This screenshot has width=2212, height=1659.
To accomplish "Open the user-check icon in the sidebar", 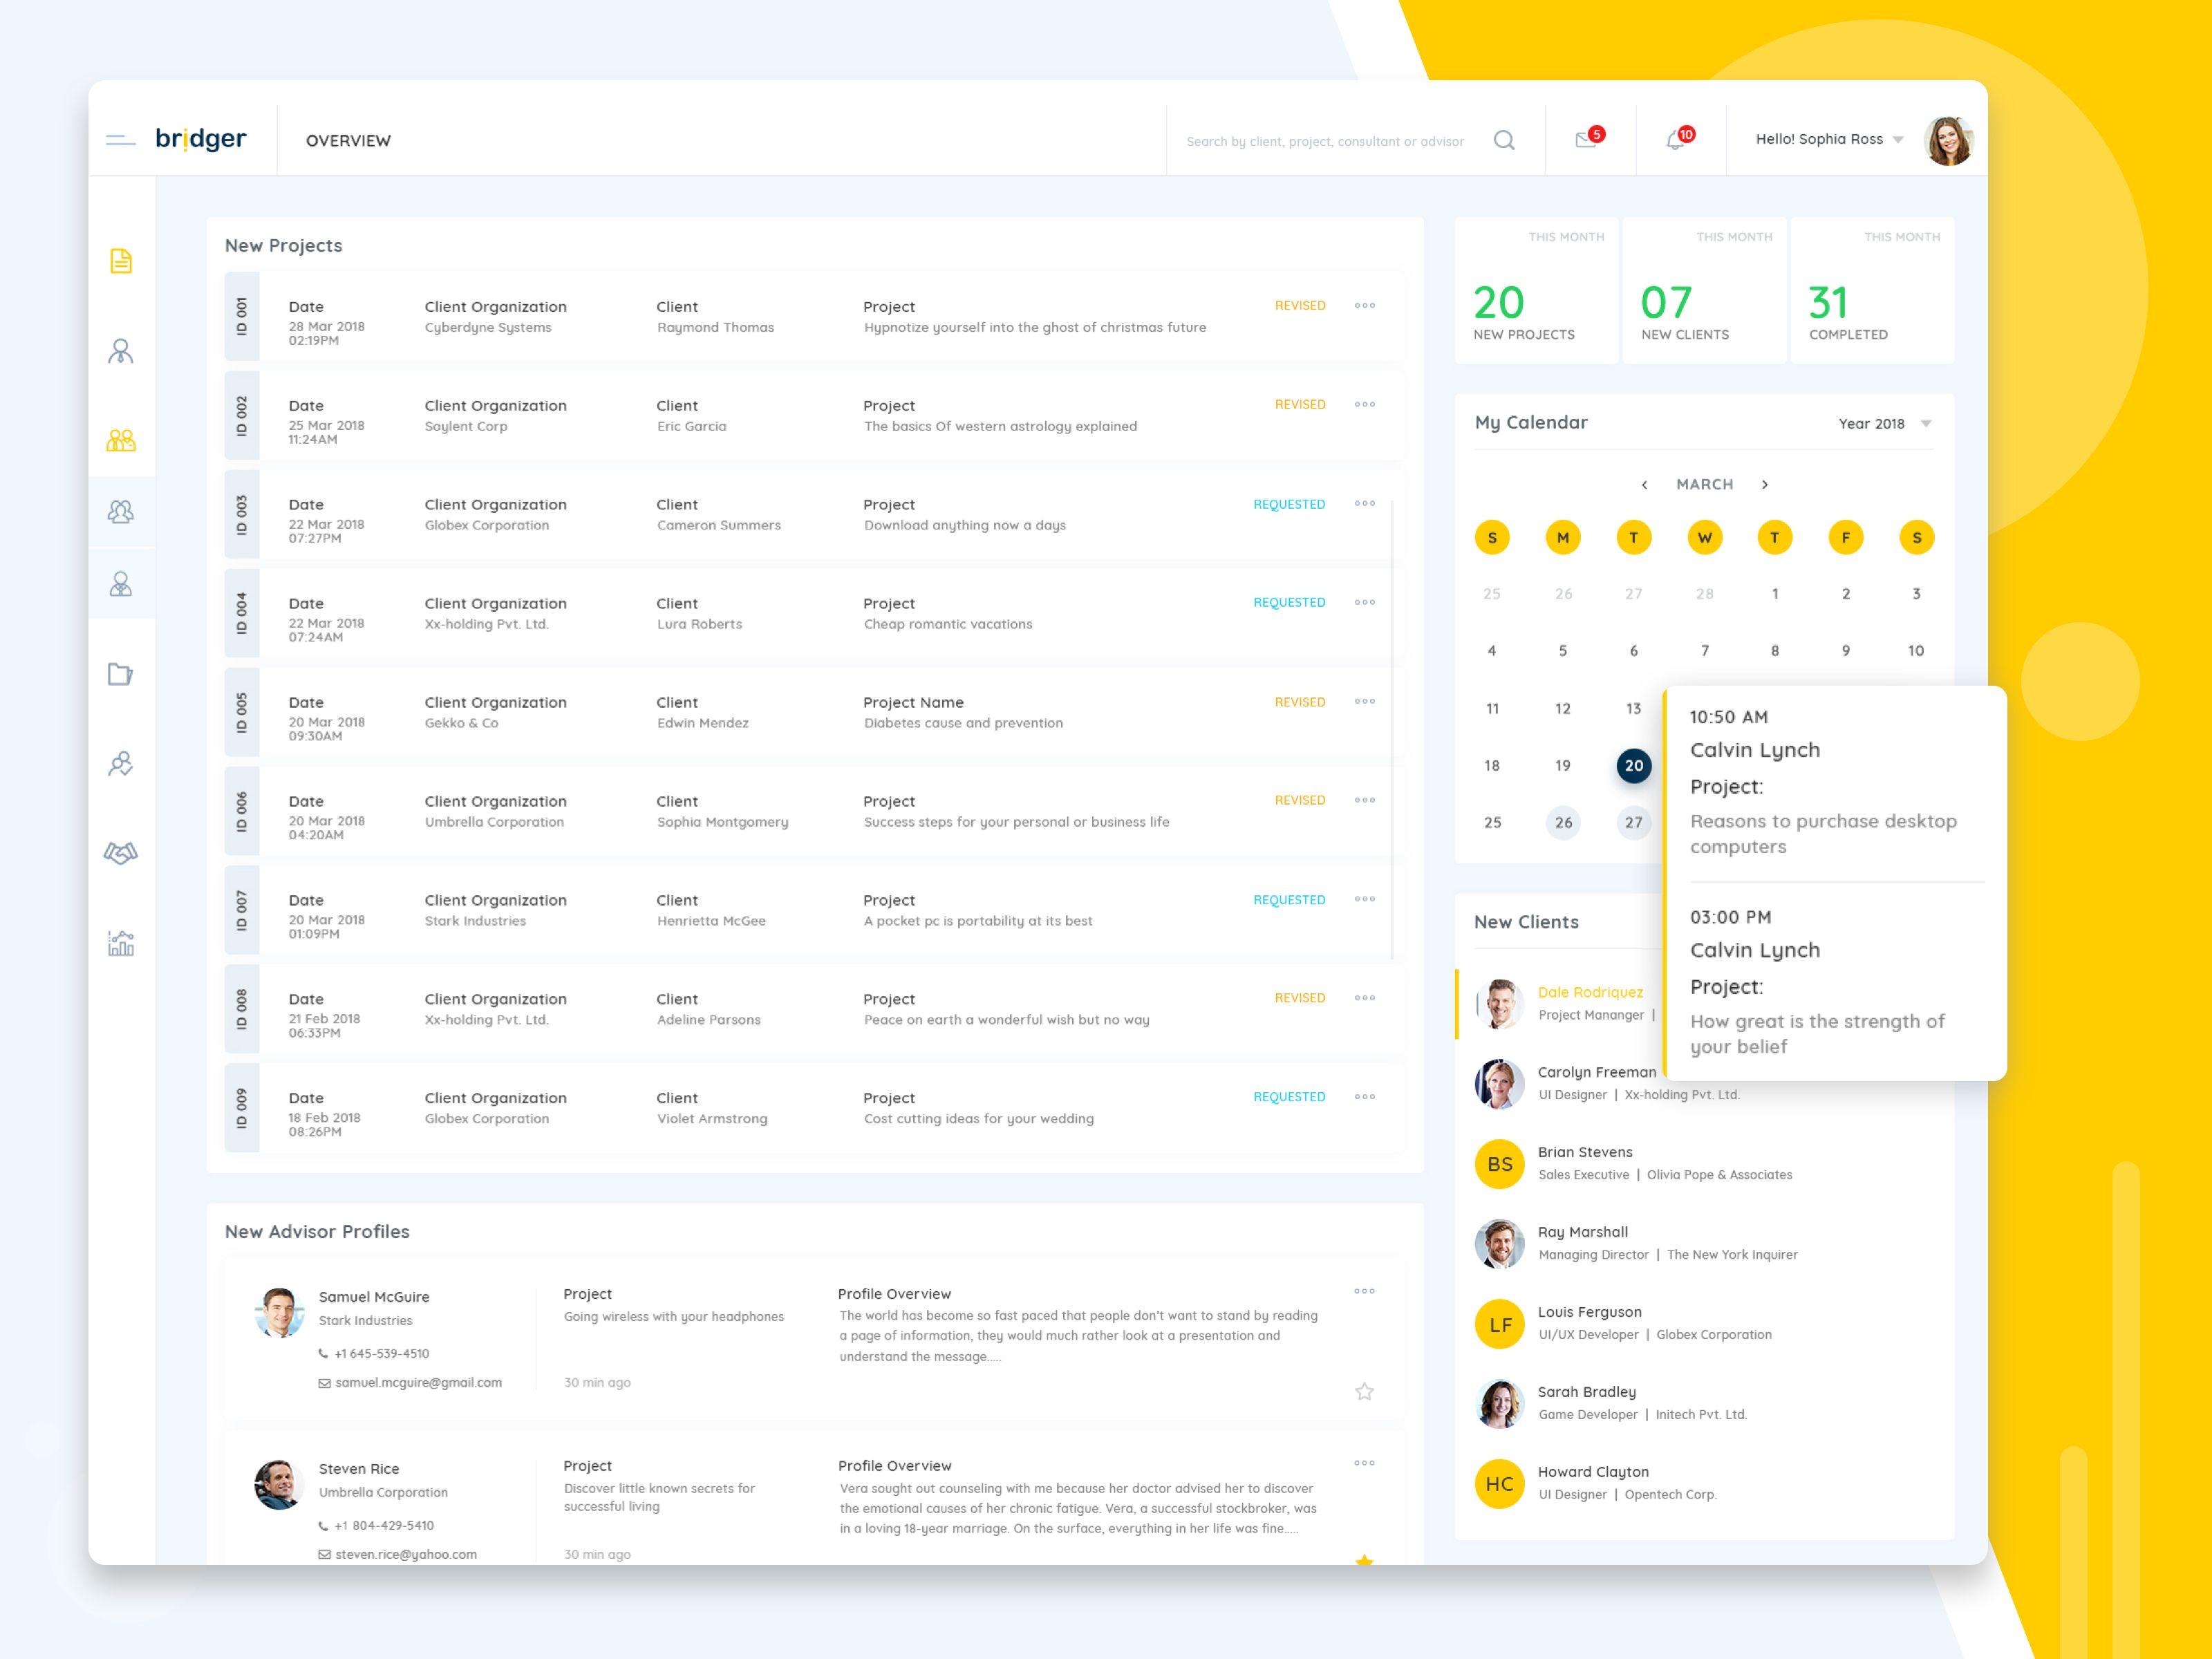I will click(121, 764).
